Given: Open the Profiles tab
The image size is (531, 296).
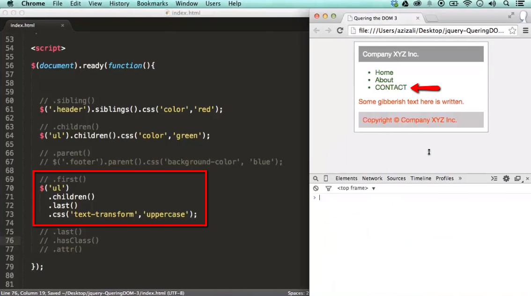Looking at the screenshot, I should [x=444, y=178].
